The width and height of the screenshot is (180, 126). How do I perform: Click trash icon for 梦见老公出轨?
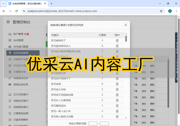117,89
